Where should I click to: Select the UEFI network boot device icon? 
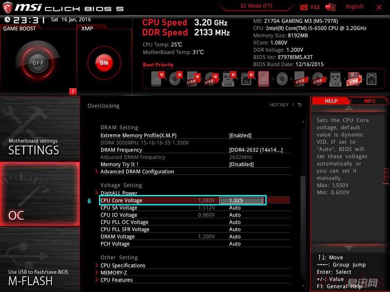point(247,79)
